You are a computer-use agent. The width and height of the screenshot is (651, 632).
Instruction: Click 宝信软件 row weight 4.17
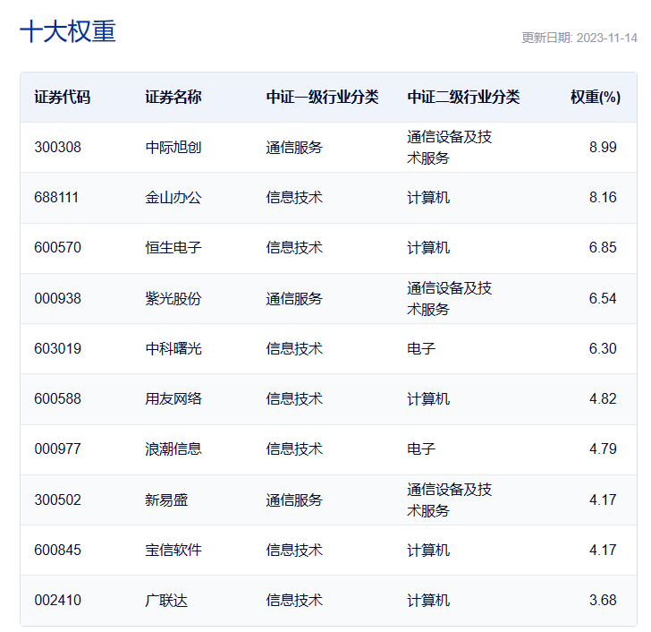point(603,551)
